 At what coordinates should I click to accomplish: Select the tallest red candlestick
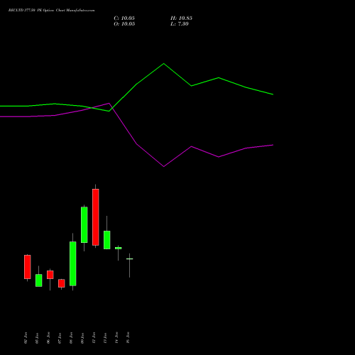pyautogui.click(x=96, y=217)
